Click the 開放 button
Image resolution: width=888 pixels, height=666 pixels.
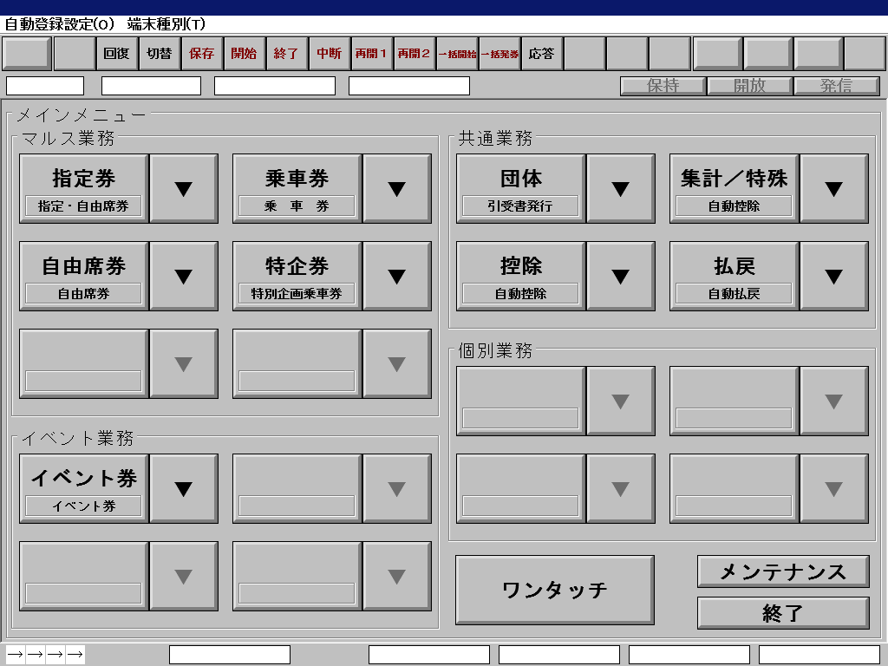[x=750, y=86]
